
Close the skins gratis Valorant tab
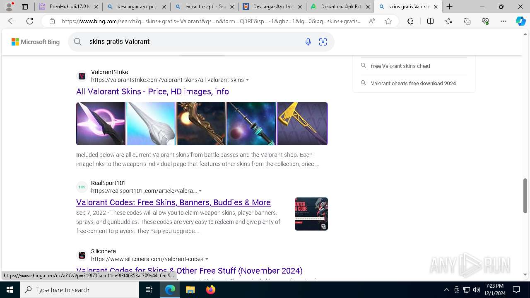[436, 7]
